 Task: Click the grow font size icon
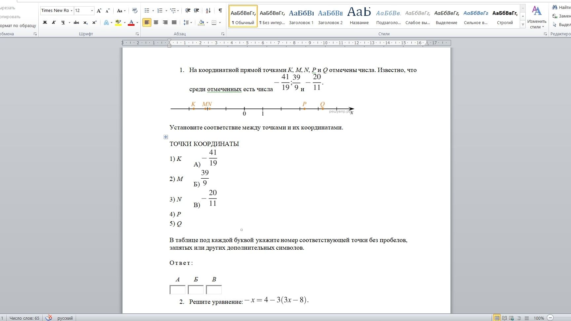tap(99, 11)
